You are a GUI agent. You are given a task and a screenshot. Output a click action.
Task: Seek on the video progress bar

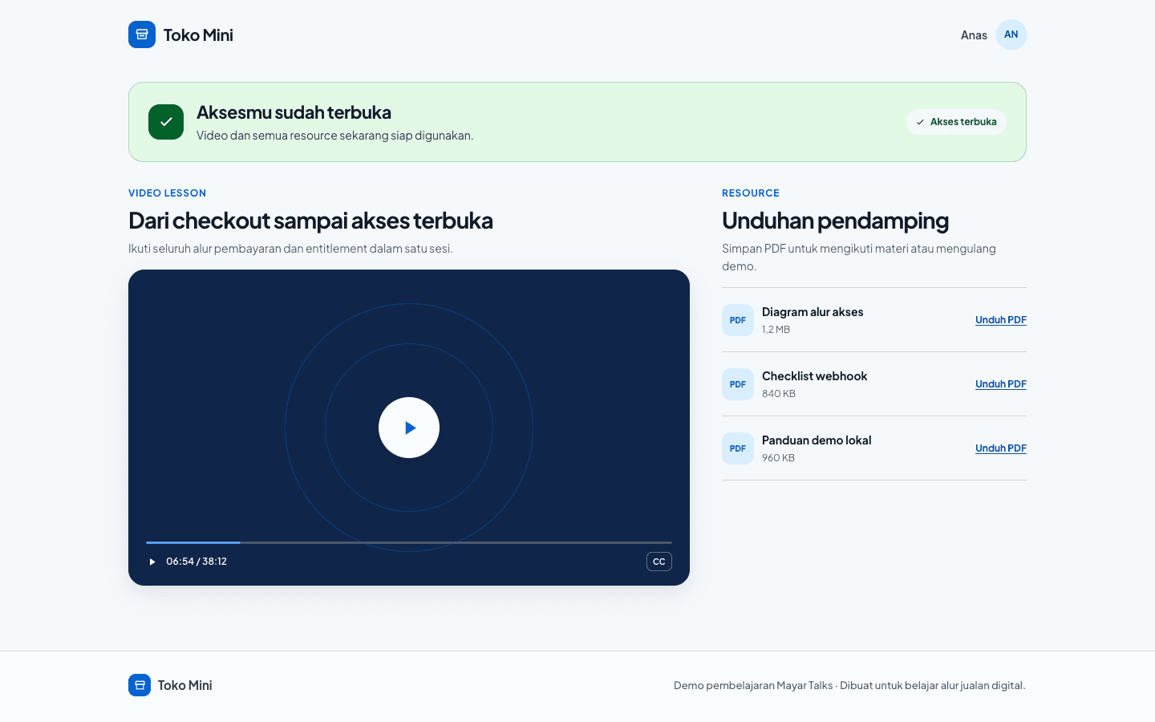coord(409,542)
